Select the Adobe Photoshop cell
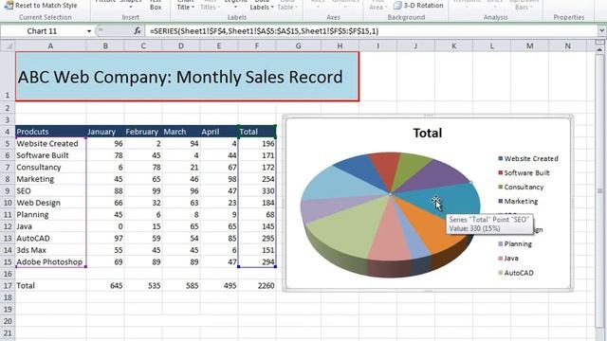The image size is (607, 341). pyautogui.click(x=50, y=262)
